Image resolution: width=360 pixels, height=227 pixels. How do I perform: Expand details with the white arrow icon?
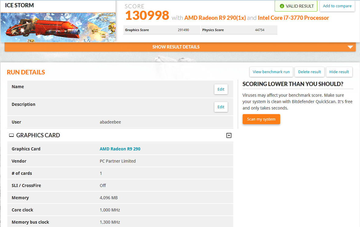[350, 47]
